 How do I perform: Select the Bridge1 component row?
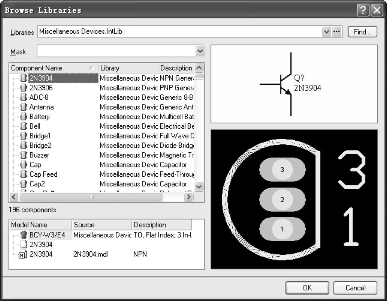pyautogui.click(x=40, y=136)
